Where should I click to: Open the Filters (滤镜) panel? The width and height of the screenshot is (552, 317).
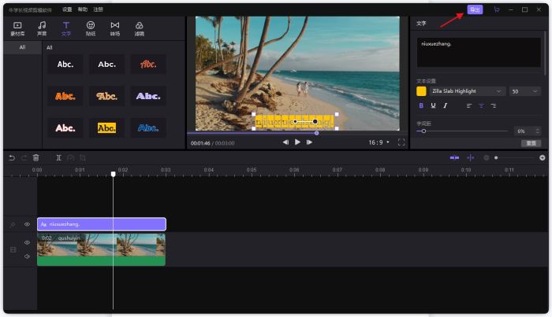[140, 28]
